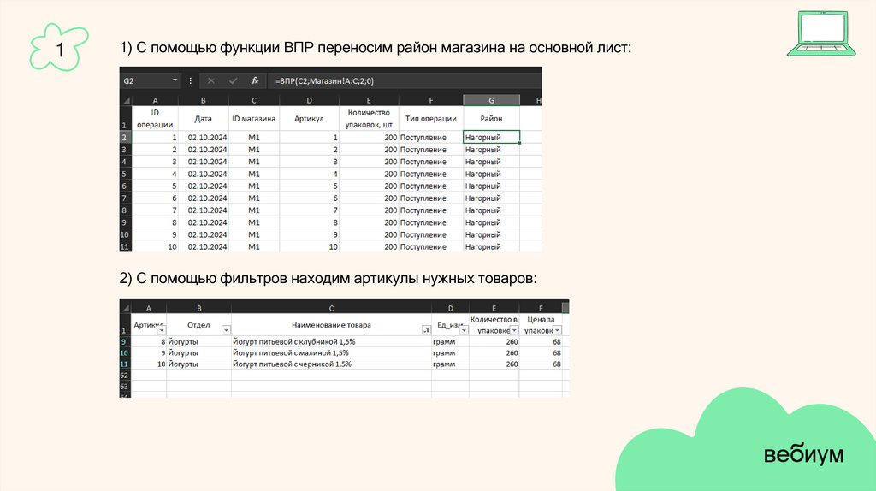
Task: Select row 2 header in upper sheet
Action: click(125, 138)
